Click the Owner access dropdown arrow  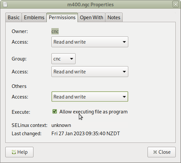(124, 42)
